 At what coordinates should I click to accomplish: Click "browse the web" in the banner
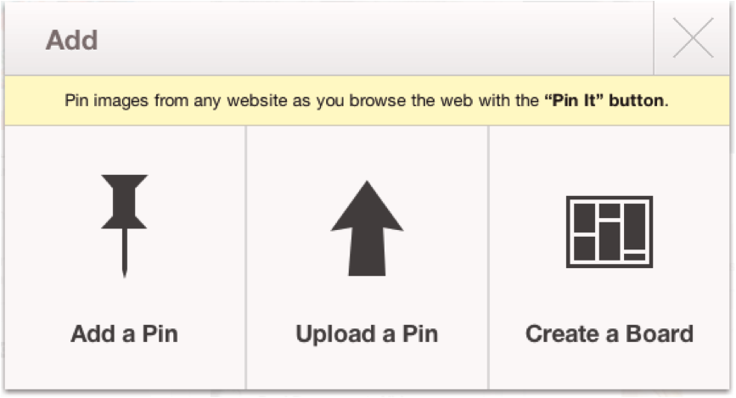pos(410,100)
